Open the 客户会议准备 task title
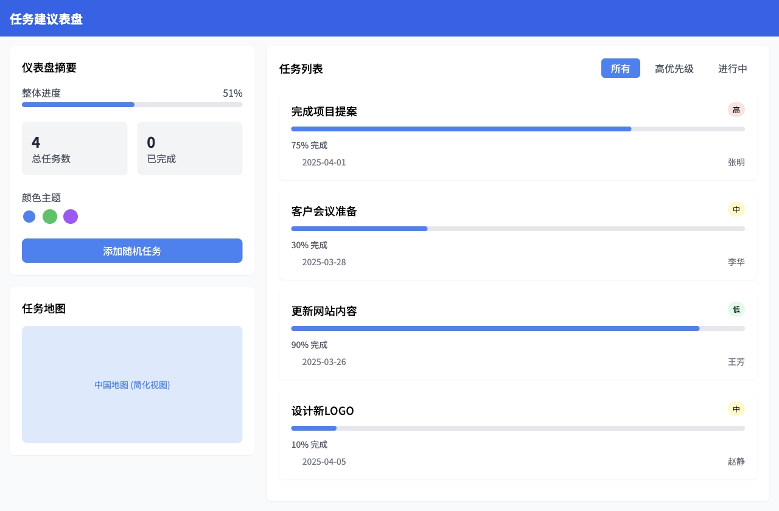 [x=324, y=212]
